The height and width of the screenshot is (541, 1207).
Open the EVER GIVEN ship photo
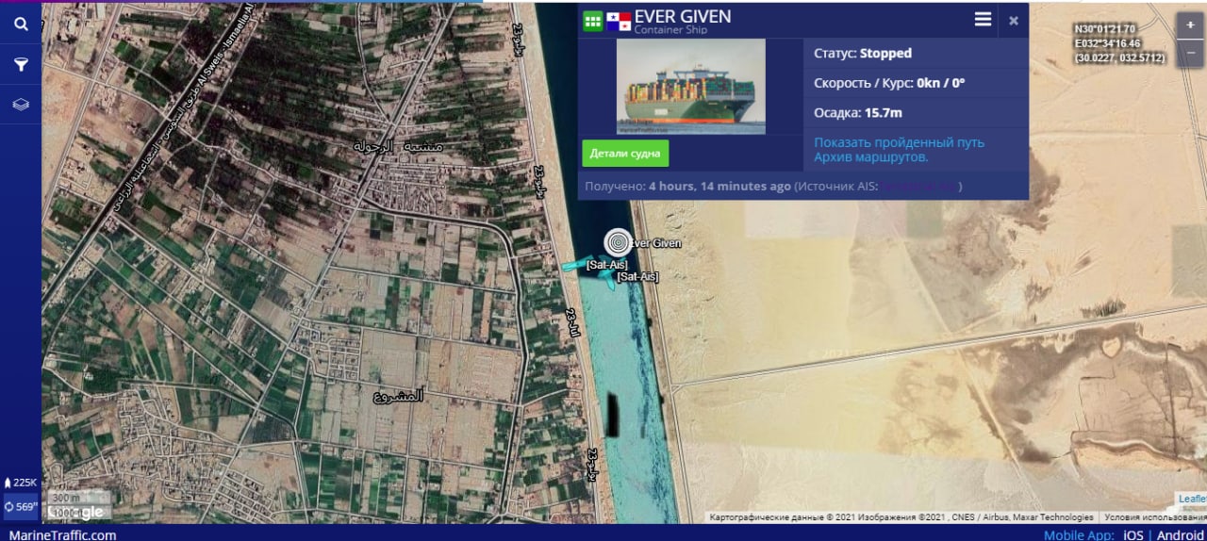click(691, 87)
